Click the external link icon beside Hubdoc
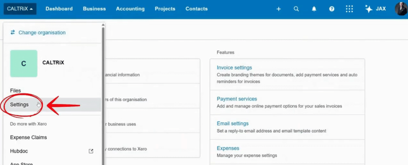 pyautogui.click(x=91, y=151)
